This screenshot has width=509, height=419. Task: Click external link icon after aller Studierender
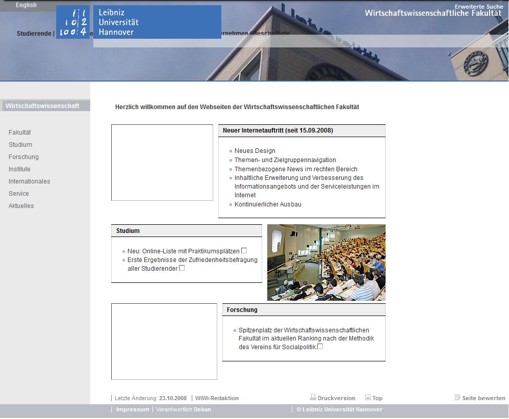[x=182, y=268]
